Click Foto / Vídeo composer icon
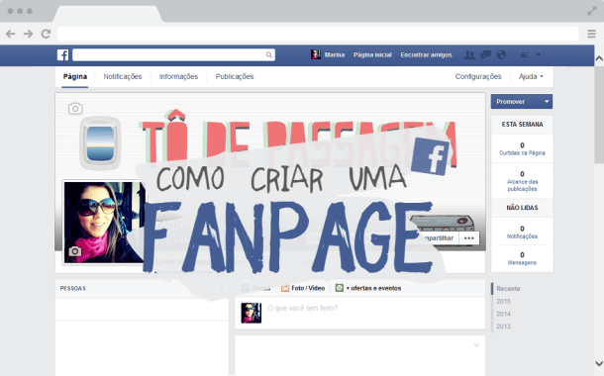Image resolution: width=604 pixels, height=376 pixels. [285, 288]
